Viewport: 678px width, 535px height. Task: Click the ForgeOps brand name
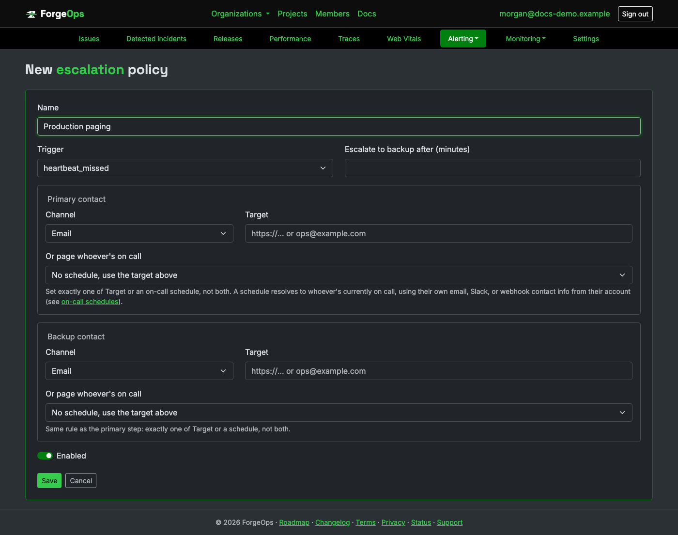62,14
